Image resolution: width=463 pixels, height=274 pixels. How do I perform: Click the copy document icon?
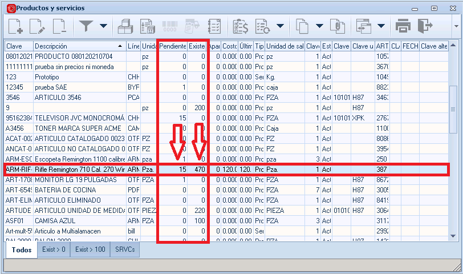coord(302,26)
